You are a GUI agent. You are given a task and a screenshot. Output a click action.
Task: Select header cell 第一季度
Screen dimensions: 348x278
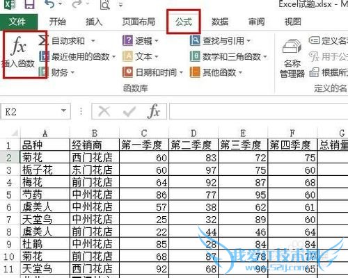coord(144,145)
